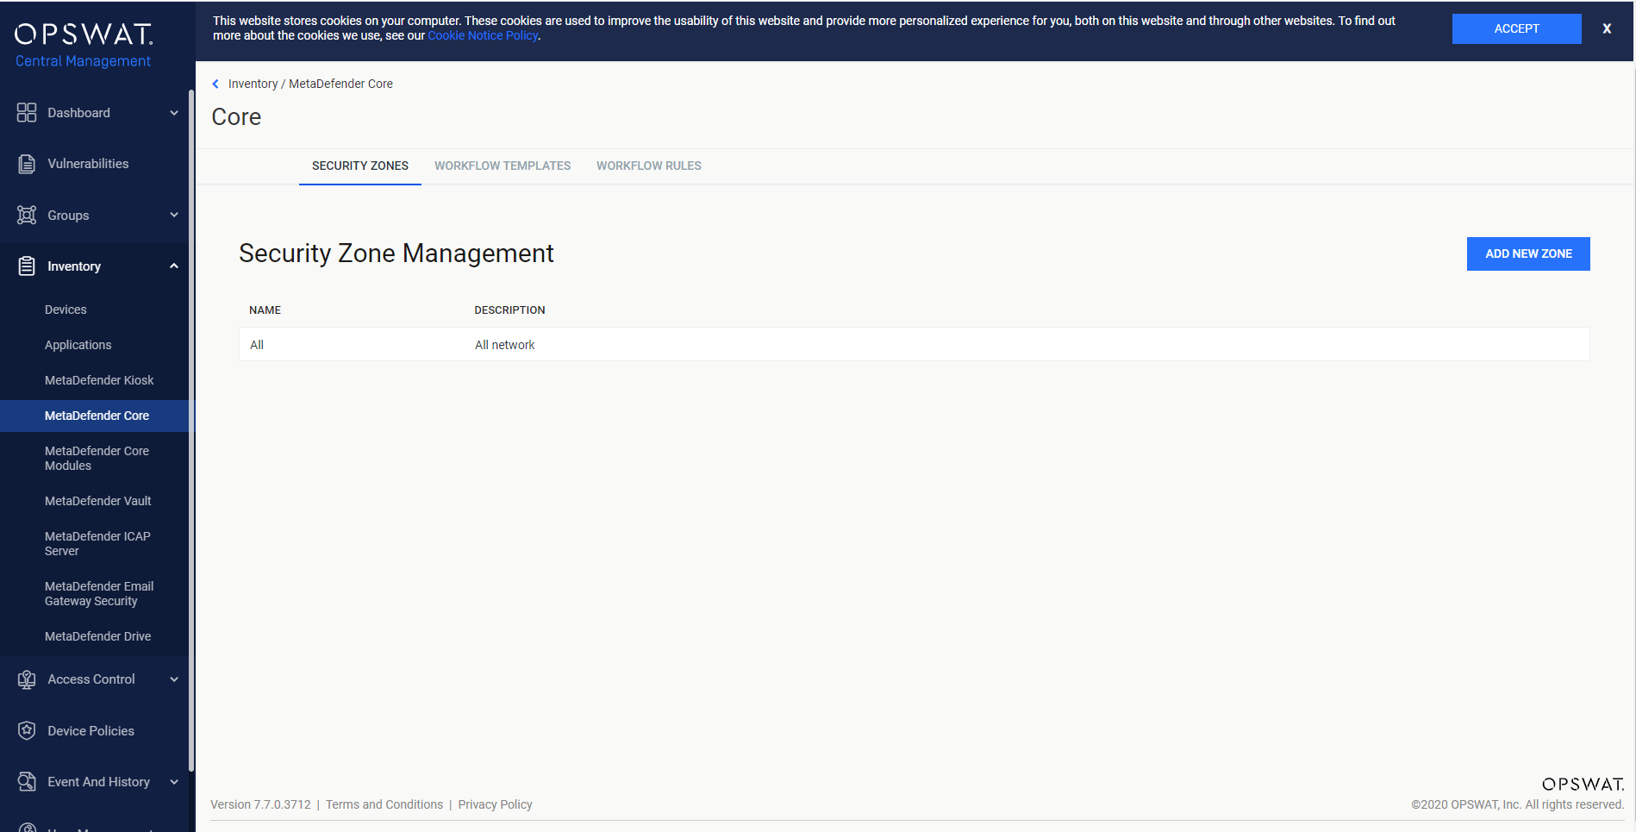Select MetaDefender Core in sidebar
Image resolution: width=1636 pixels, height=832 pixels.
pyautogui.click(x=97, y=416)
